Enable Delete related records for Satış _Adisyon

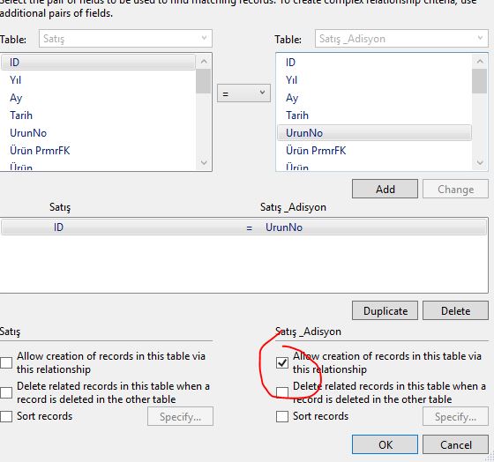[282, 392]
